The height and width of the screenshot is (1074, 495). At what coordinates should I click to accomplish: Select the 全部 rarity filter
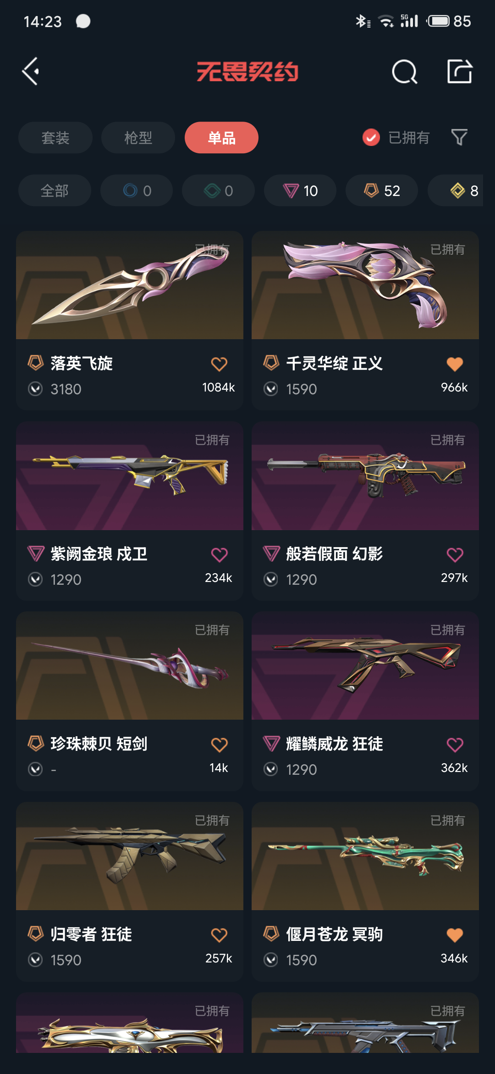click(55, 190)
